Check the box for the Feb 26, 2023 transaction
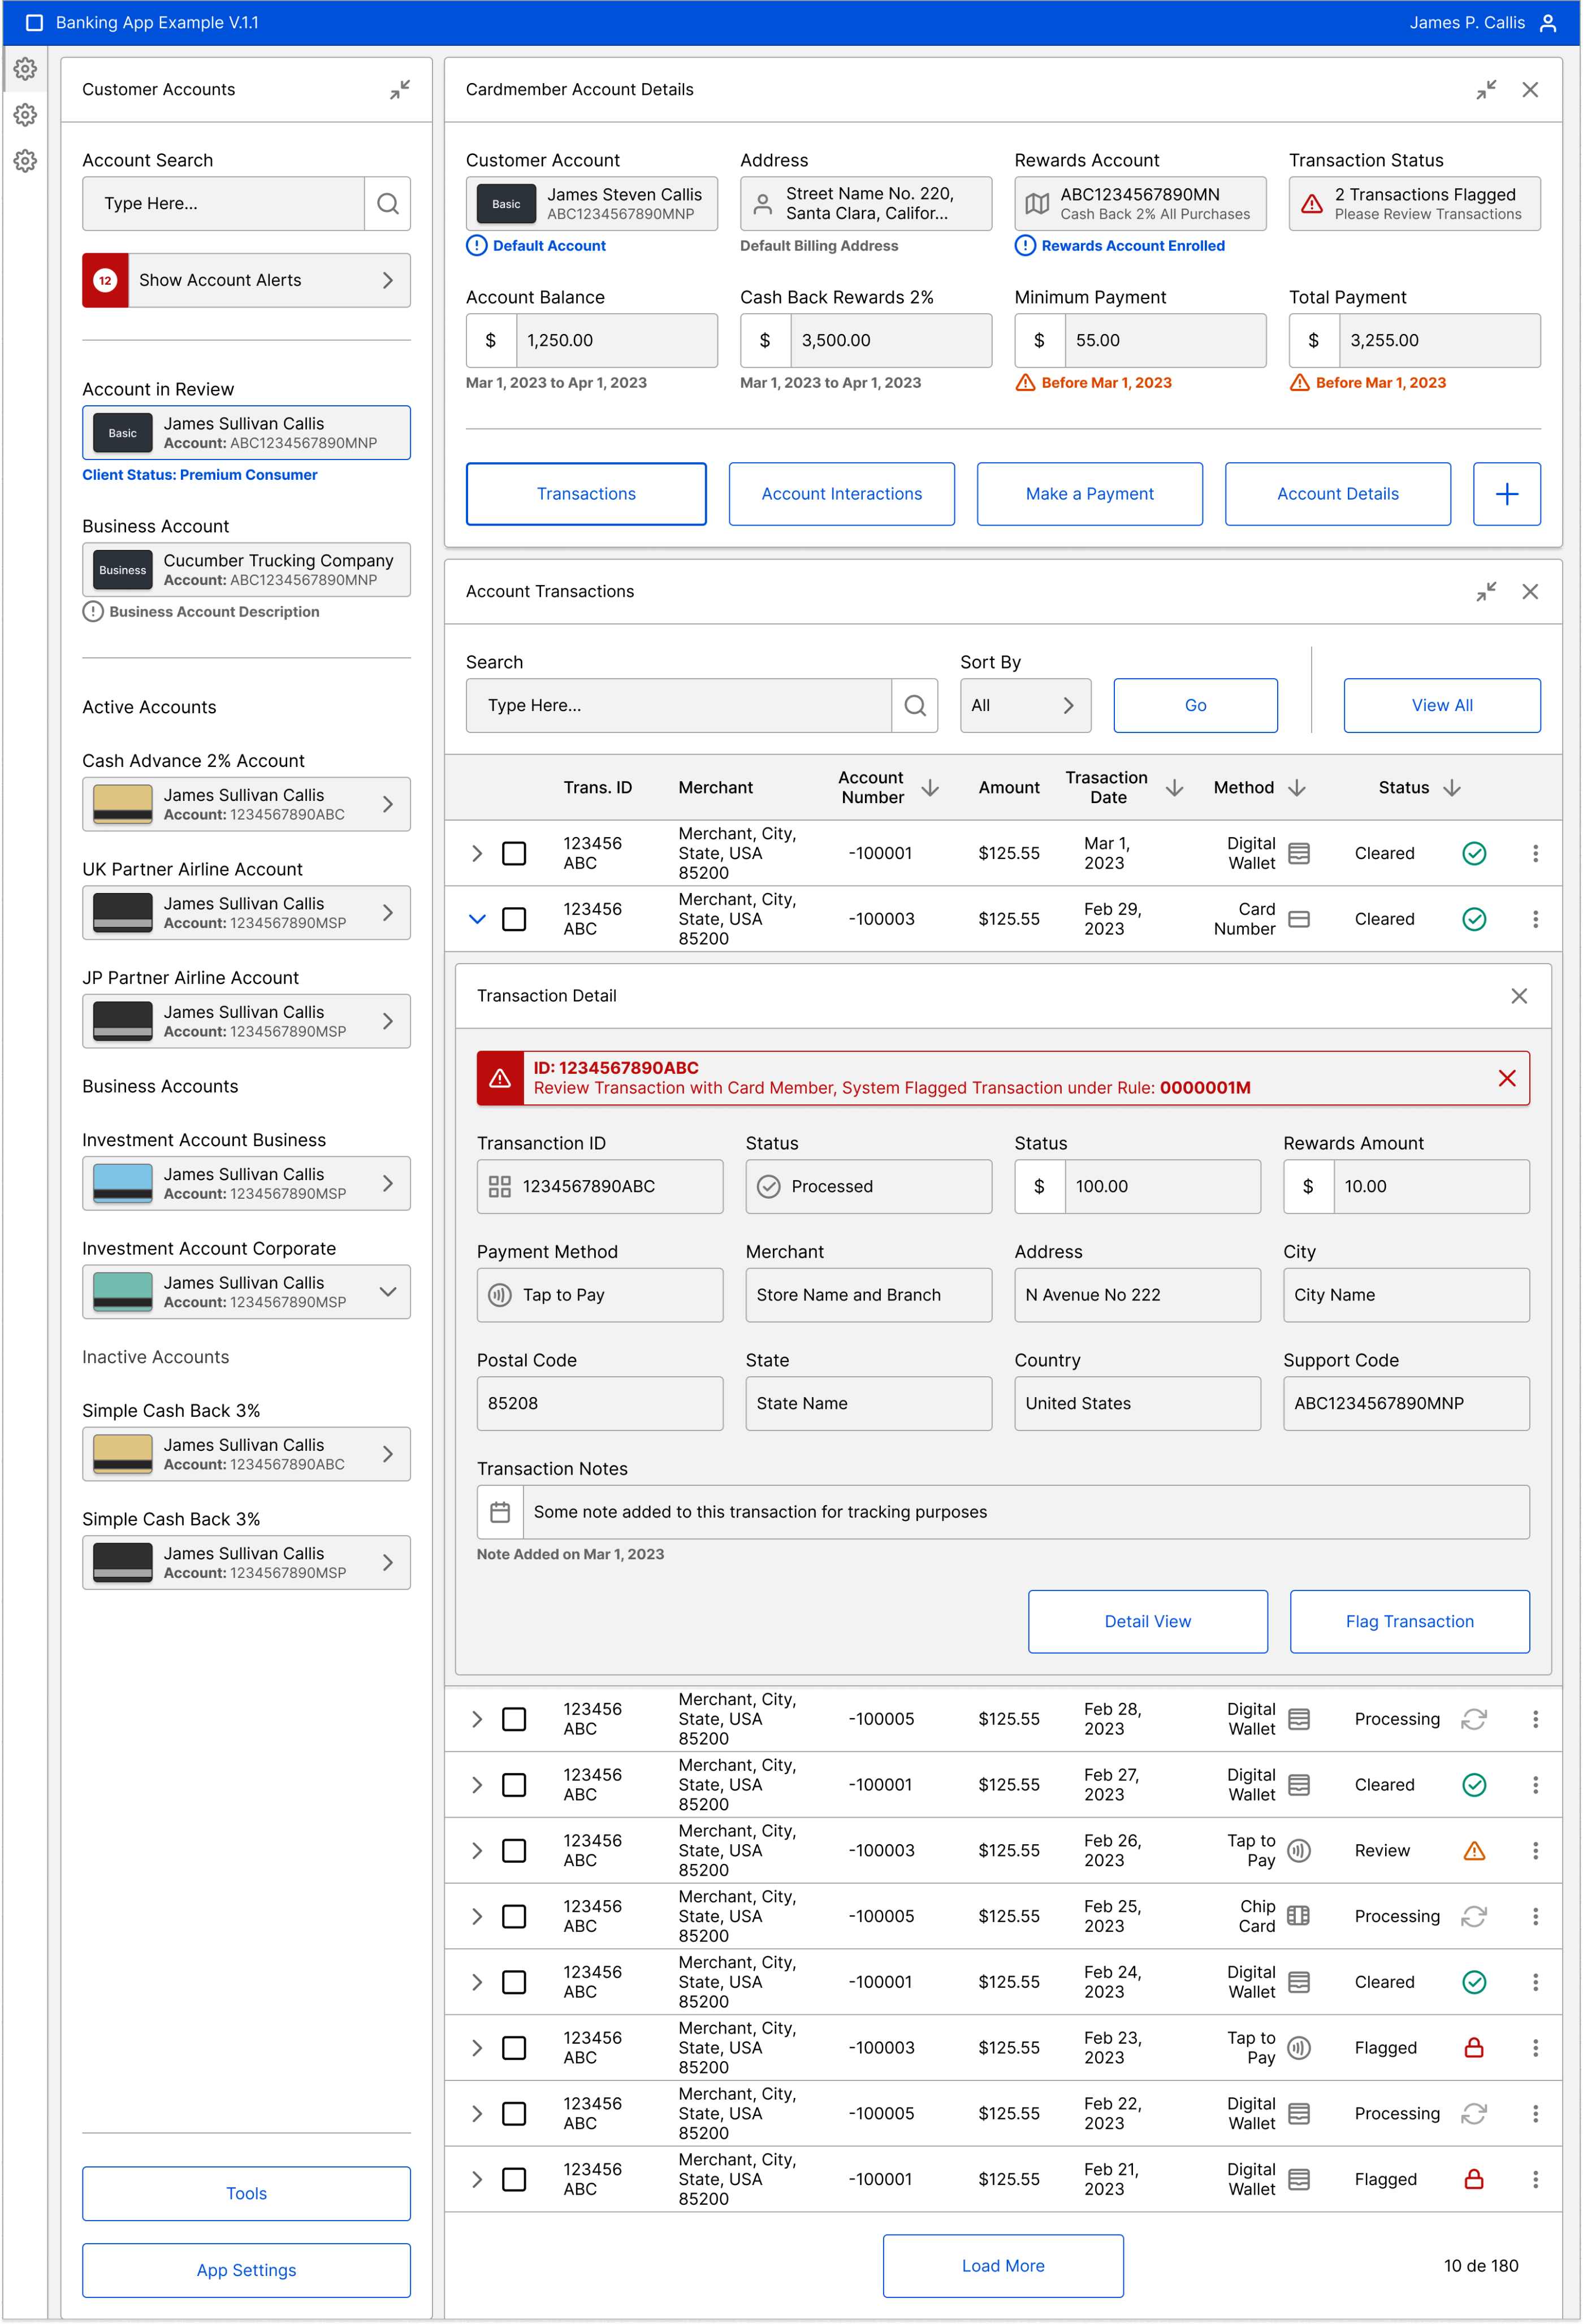This screenshot has height=2324, width=1583. pos(513,1851)
